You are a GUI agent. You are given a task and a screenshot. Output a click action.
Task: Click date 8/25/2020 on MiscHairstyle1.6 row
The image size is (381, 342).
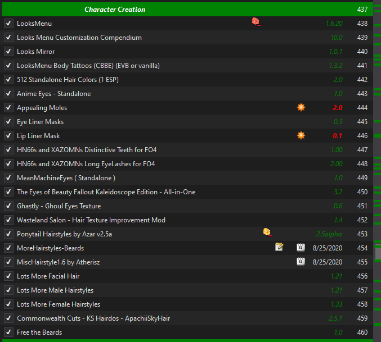[328, 262]
